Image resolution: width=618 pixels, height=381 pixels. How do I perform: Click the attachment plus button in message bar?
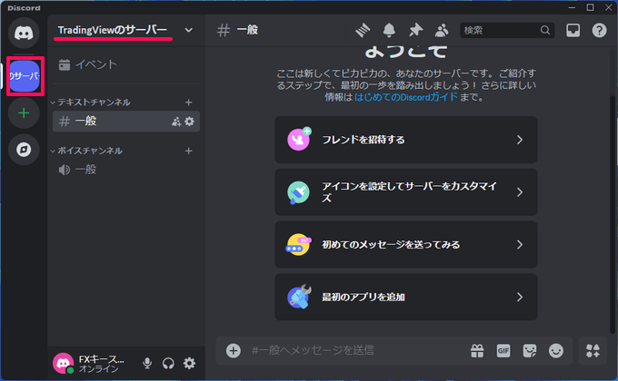(x=234, y=351)
